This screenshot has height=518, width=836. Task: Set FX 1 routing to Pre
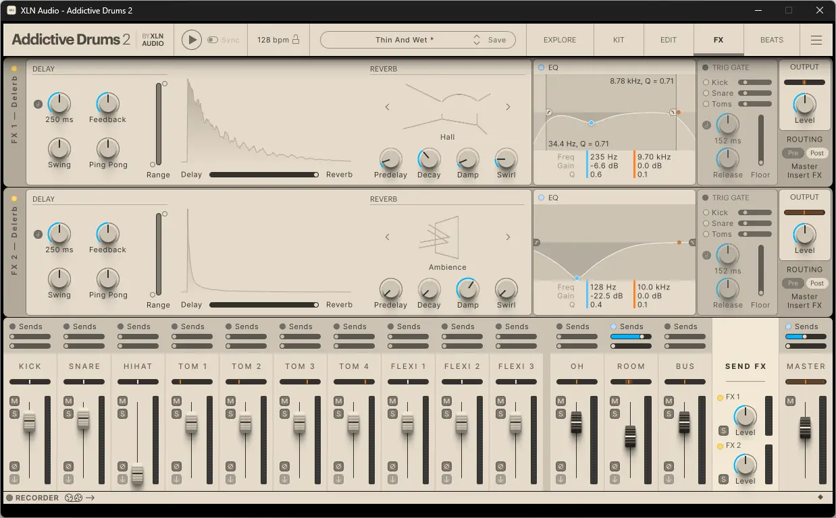792,152
